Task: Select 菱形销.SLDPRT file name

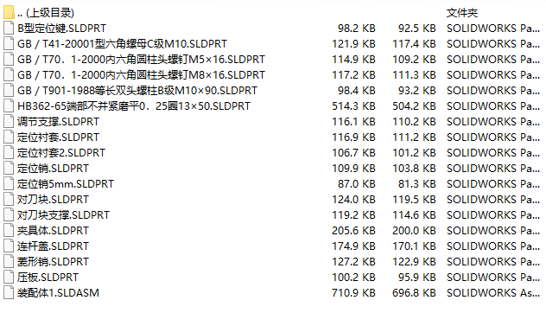Action: 53,262
